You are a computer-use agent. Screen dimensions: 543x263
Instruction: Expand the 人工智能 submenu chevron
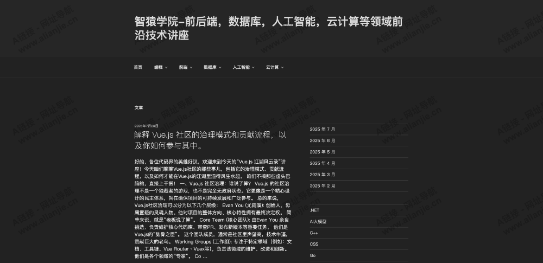(x=253, y=67)
